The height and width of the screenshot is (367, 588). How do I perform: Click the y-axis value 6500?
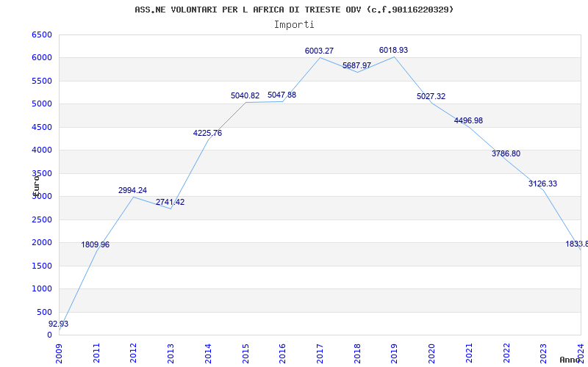(x=42, y=34)
